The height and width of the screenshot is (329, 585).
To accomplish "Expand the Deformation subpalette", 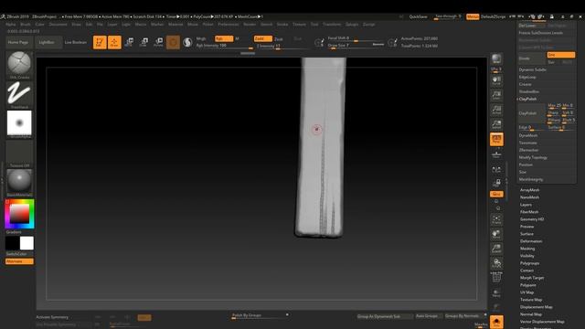I will tap(531, 241).
